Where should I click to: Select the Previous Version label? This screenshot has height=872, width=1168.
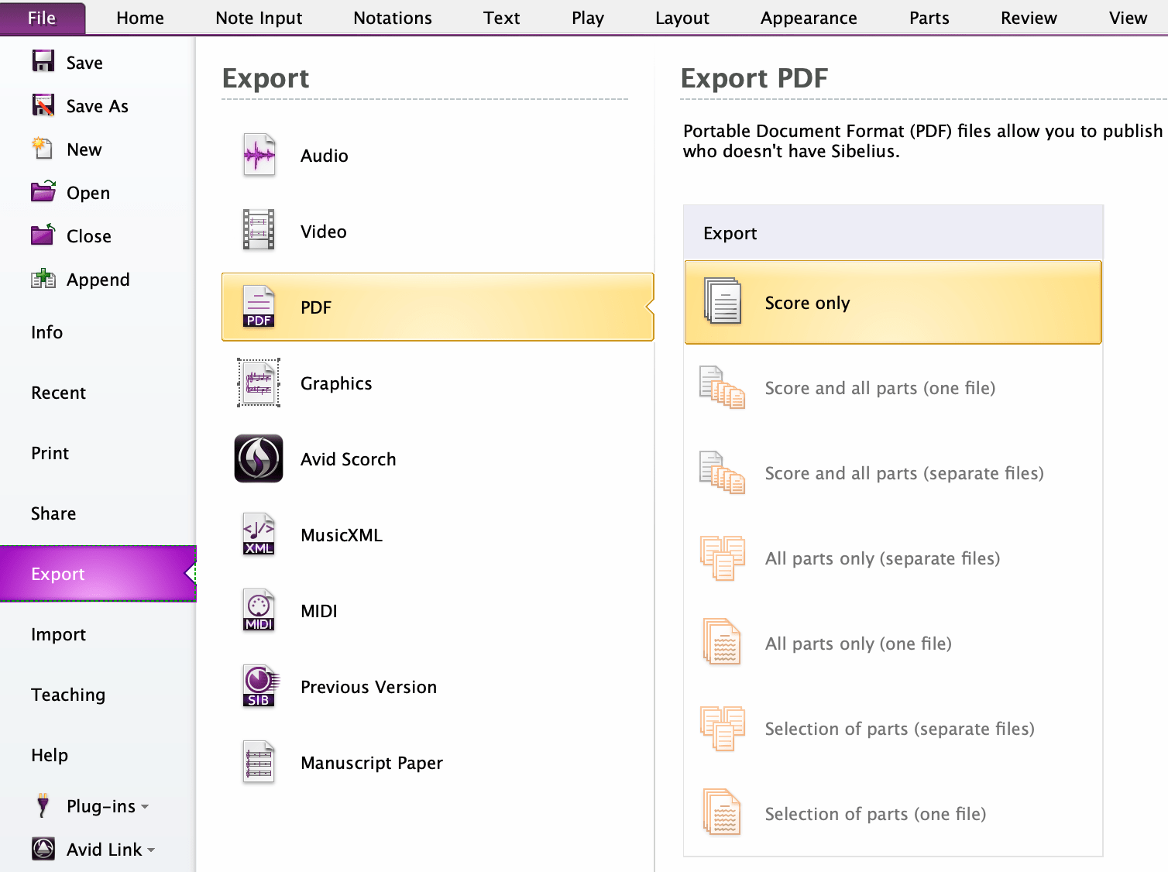pyautogui.click(x=369, y=687)
